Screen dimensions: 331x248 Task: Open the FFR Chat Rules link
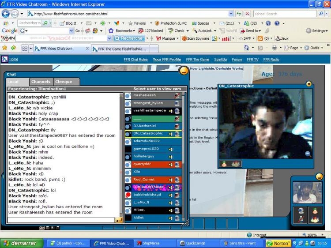135,59
